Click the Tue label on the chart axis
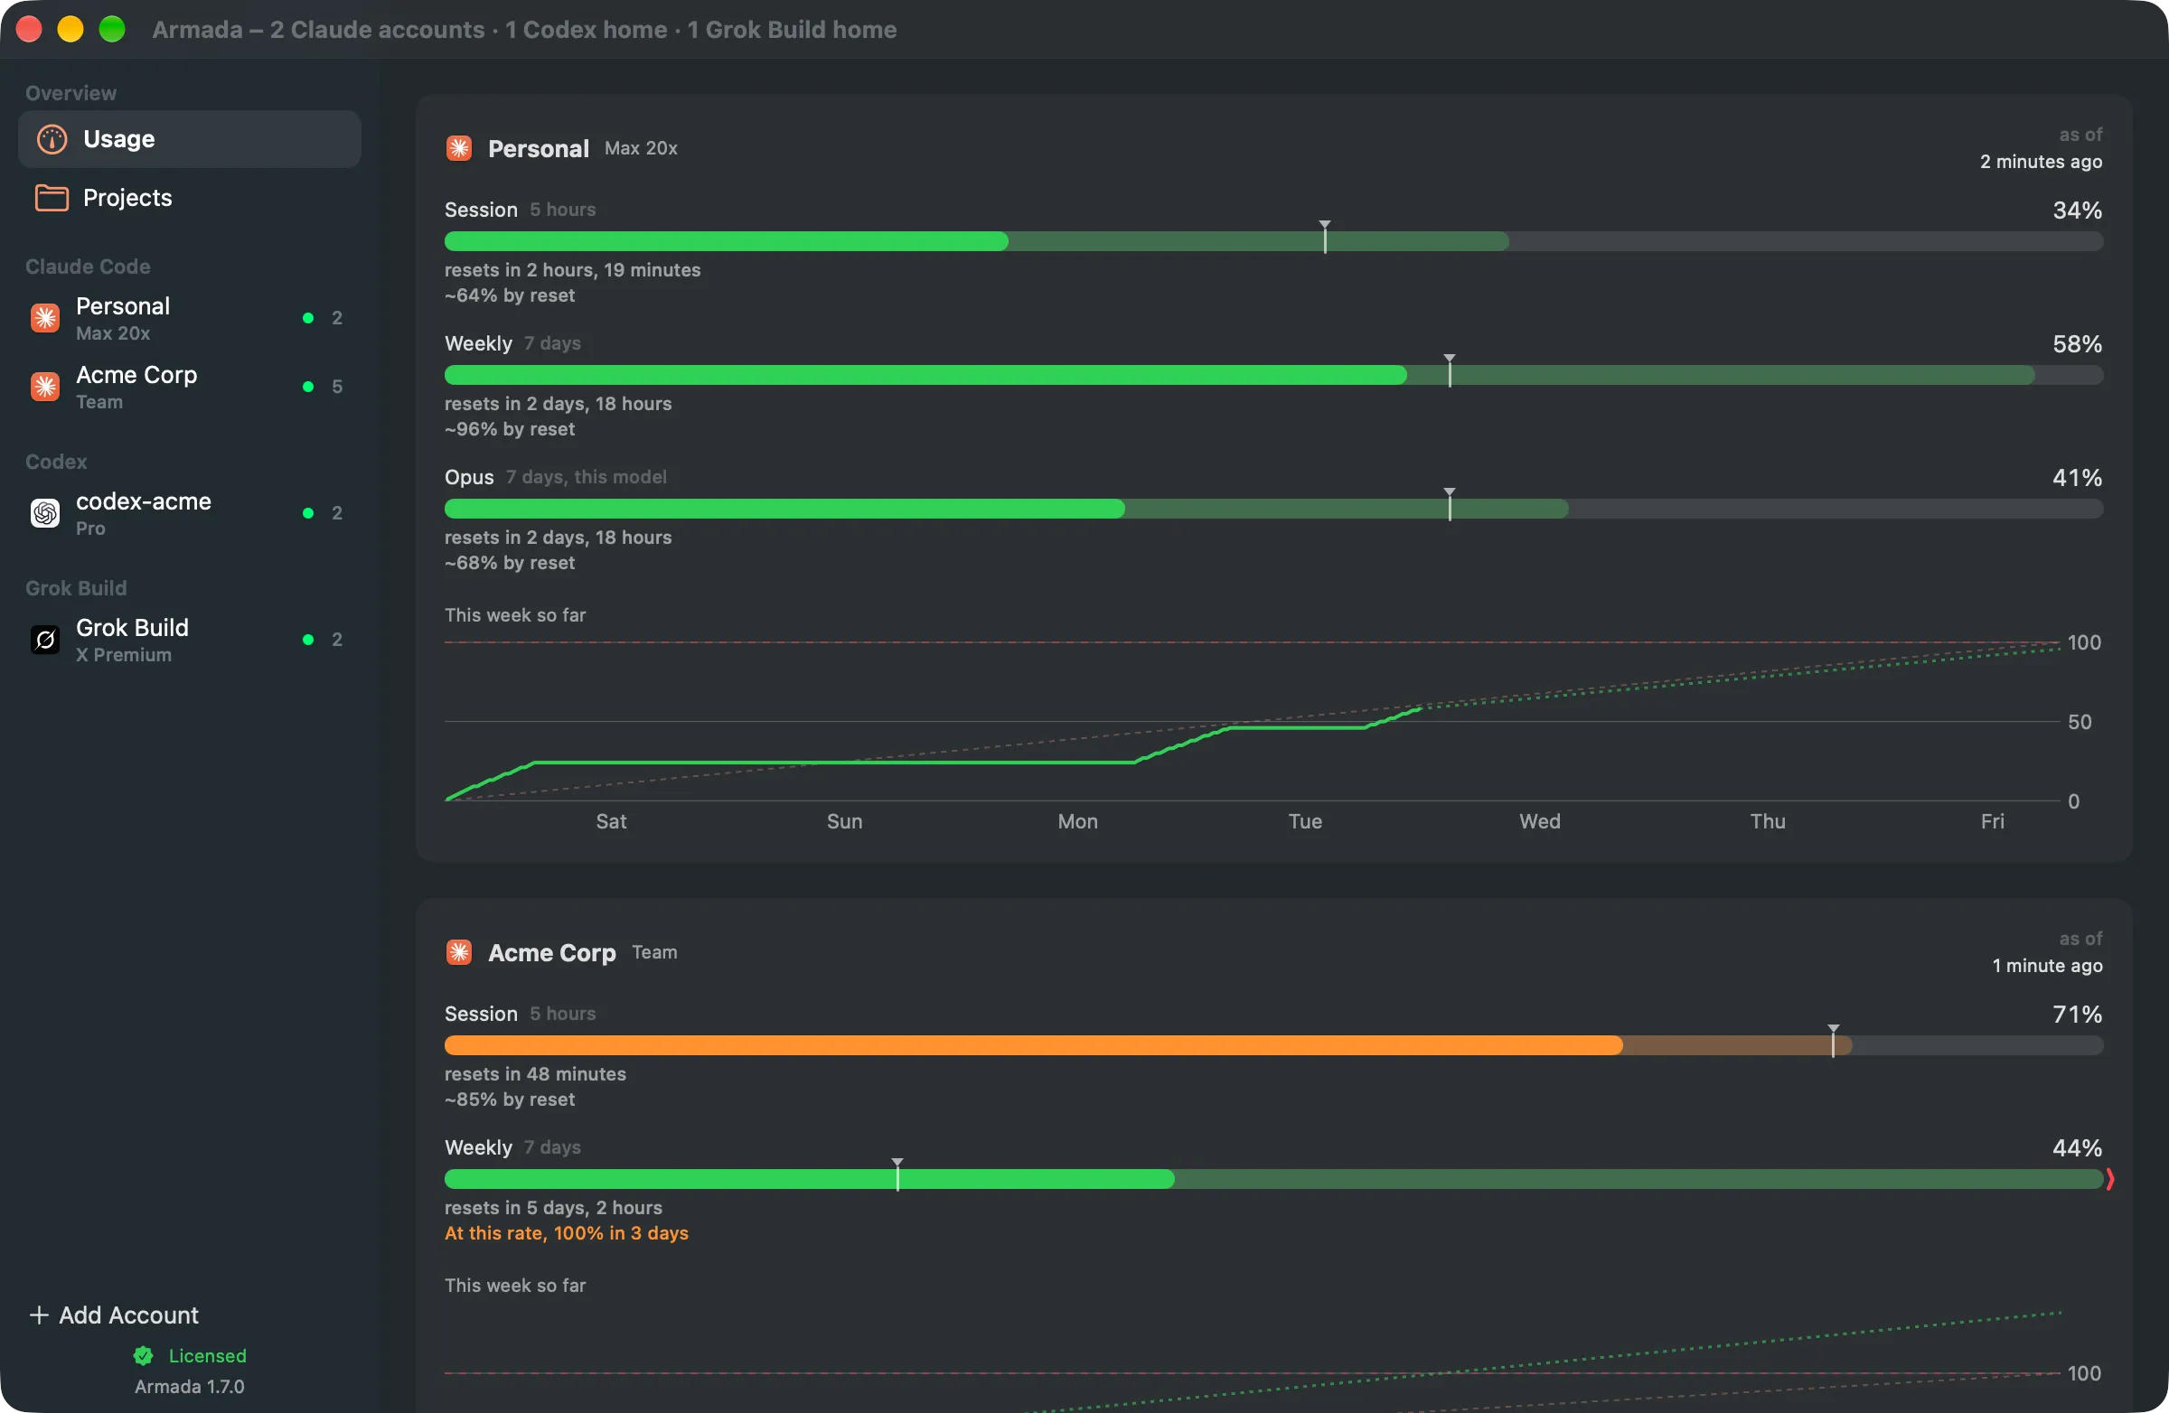The height and width of the screenshot is (1413, 2169). 1305,822
